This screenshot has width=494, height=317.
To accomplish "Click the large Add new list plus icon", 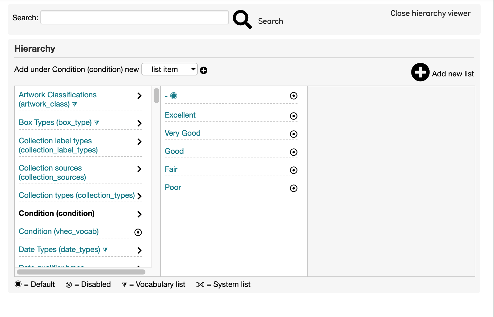I will pos(420,72).
